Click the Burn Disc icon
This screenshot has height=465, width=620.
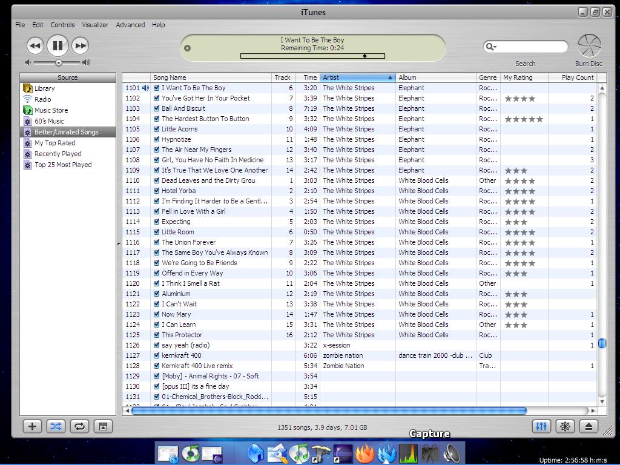[x=589, y=47]
